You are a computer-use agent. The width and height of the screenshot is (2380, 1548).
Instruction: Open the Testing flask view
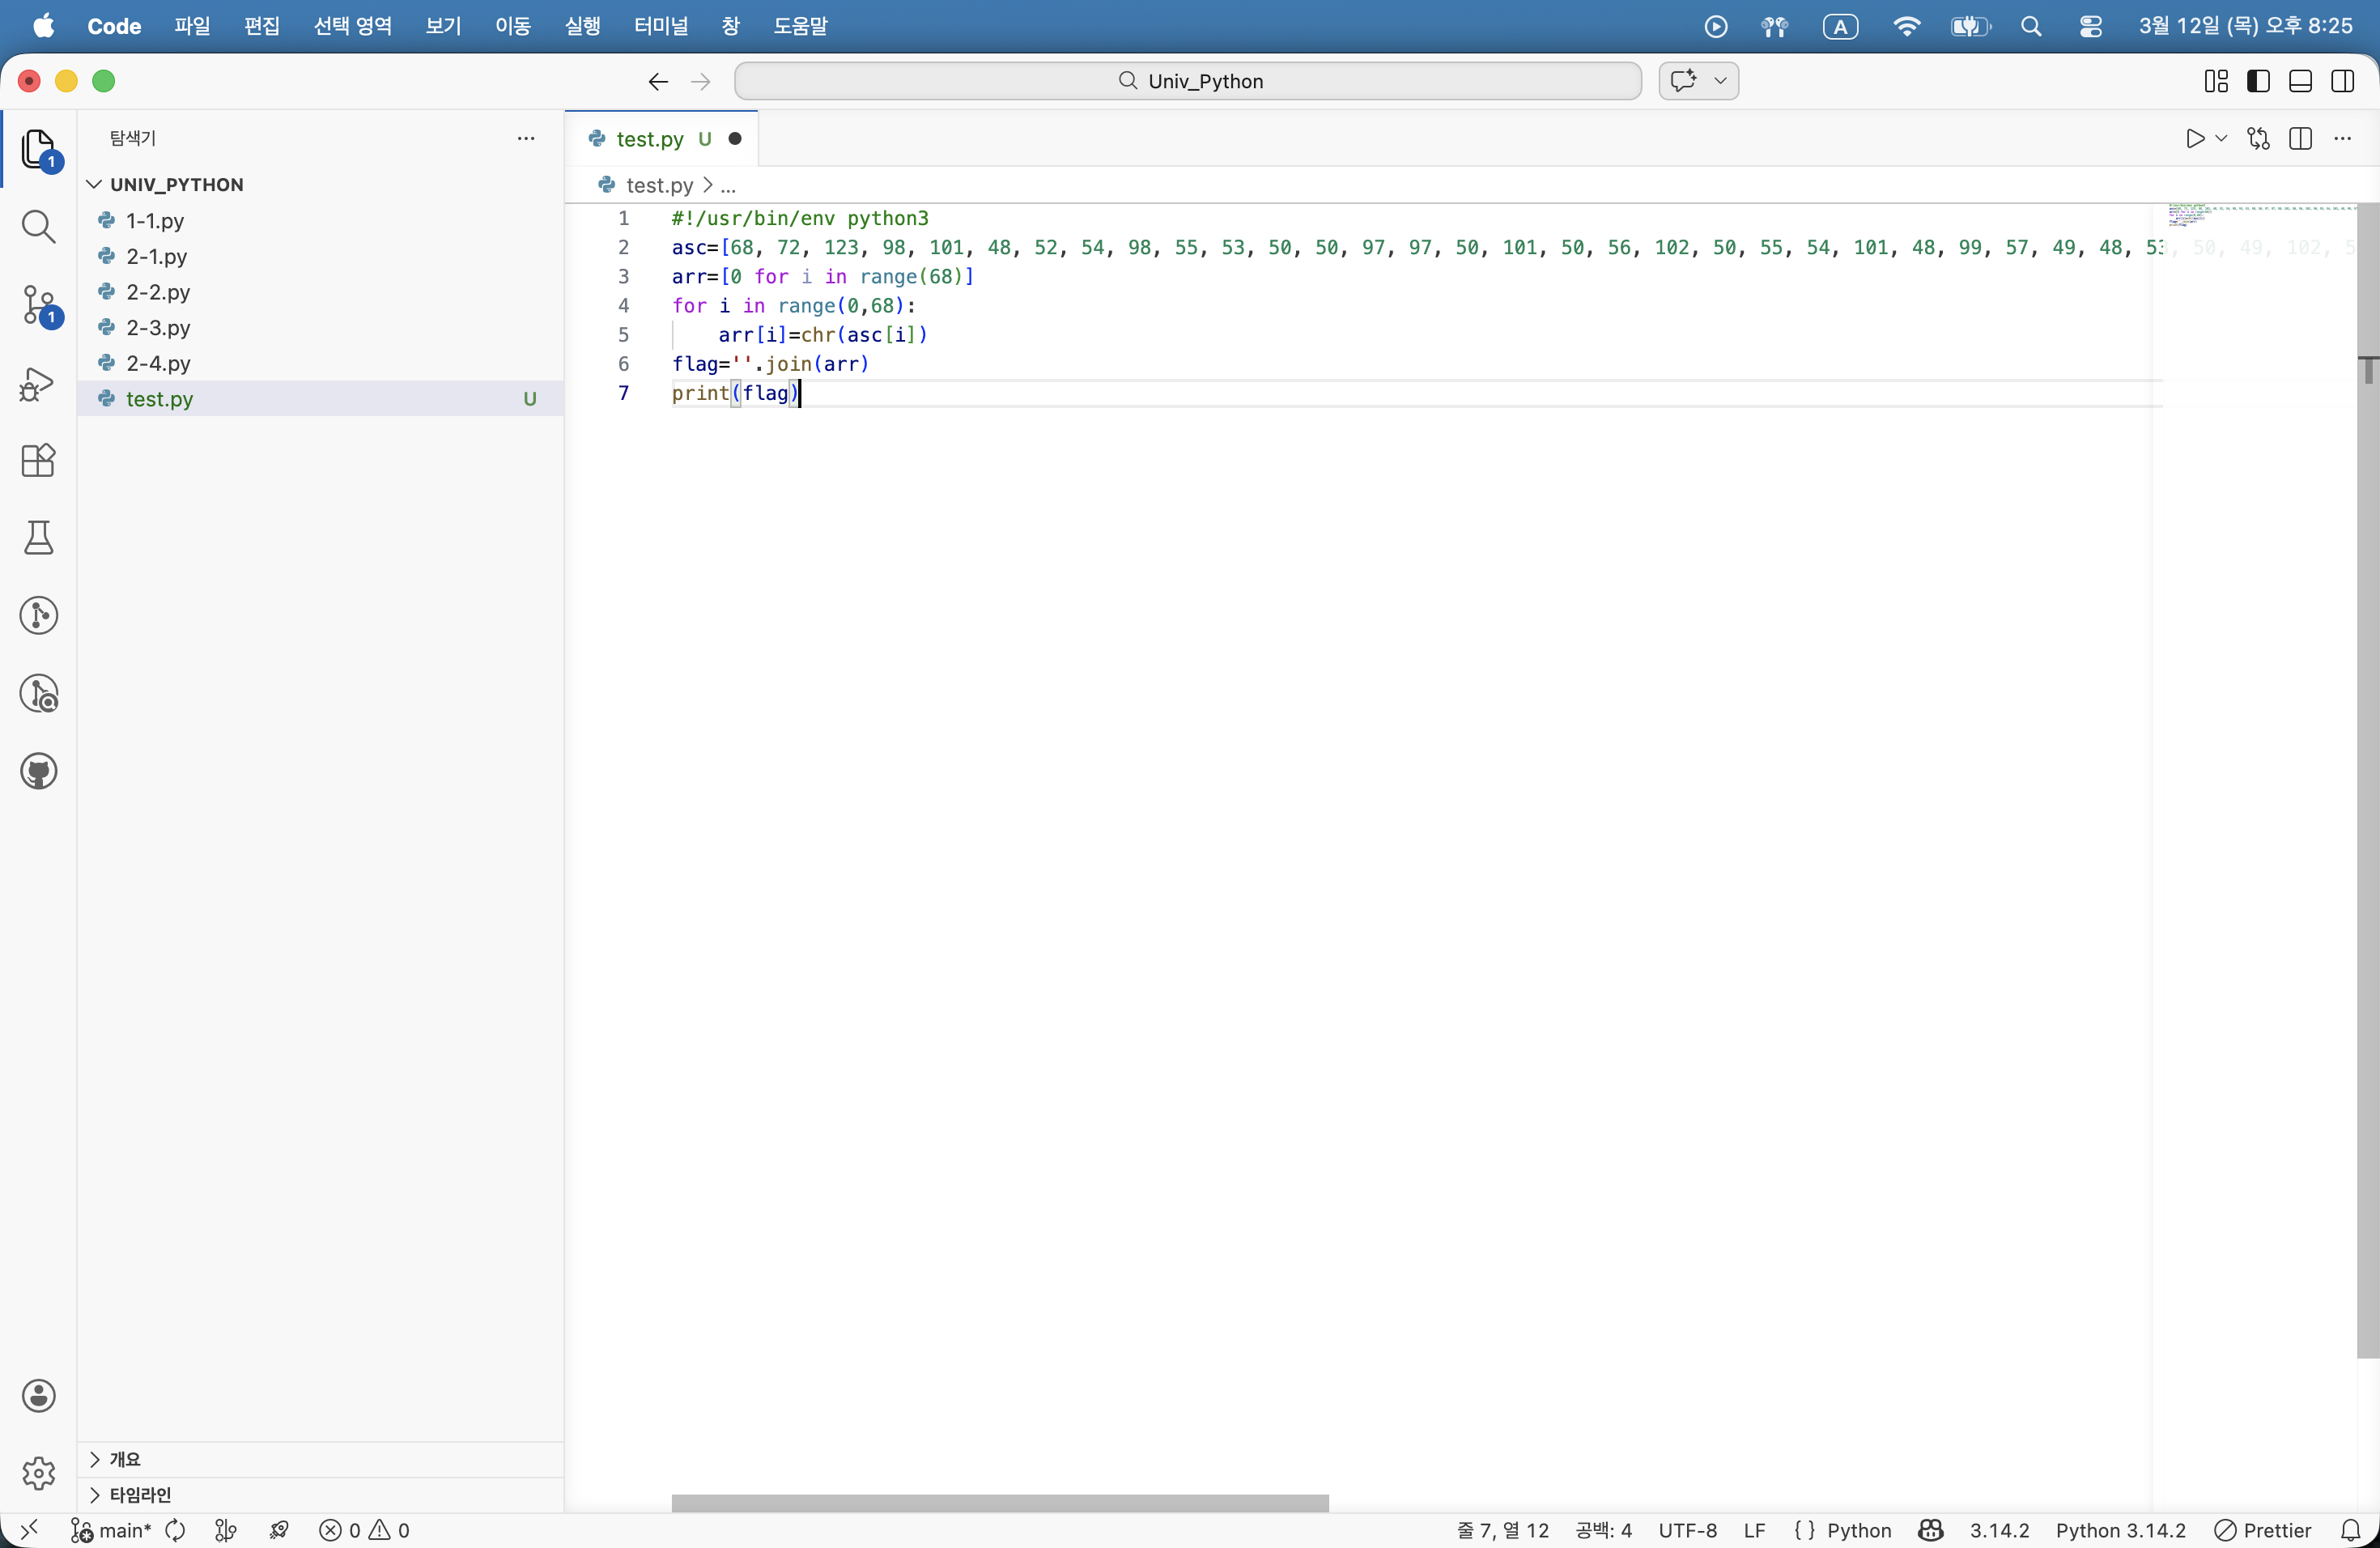[x=38, y=538]
